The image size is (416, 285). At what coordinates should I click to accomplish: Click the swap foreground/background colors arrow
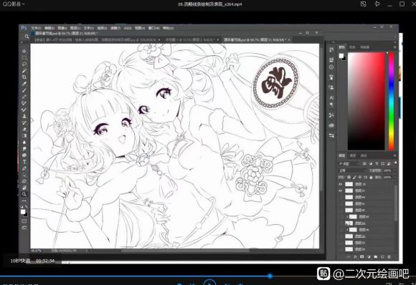pos(27,207)
